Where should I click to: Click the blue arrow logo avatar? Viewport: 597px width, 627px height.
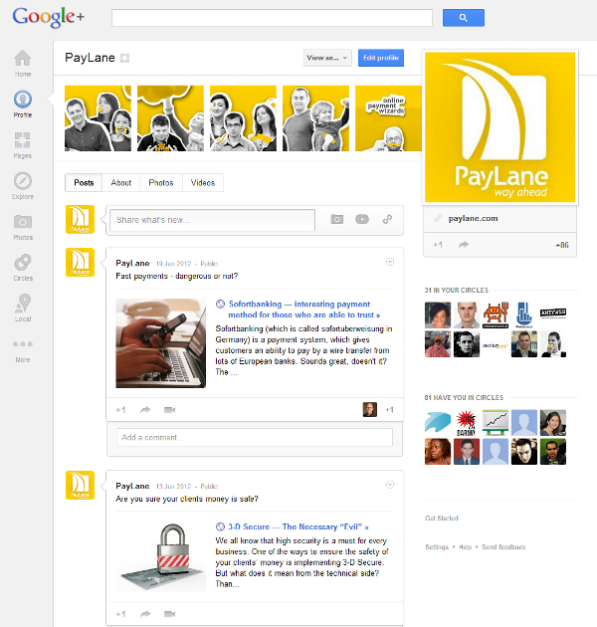tap(438, 423)
